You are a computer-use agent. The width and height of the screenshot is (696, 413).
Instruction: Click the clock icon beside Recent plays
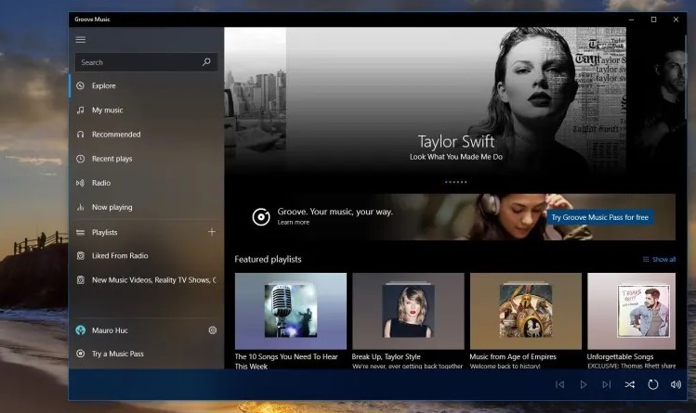tap(80, 159)
